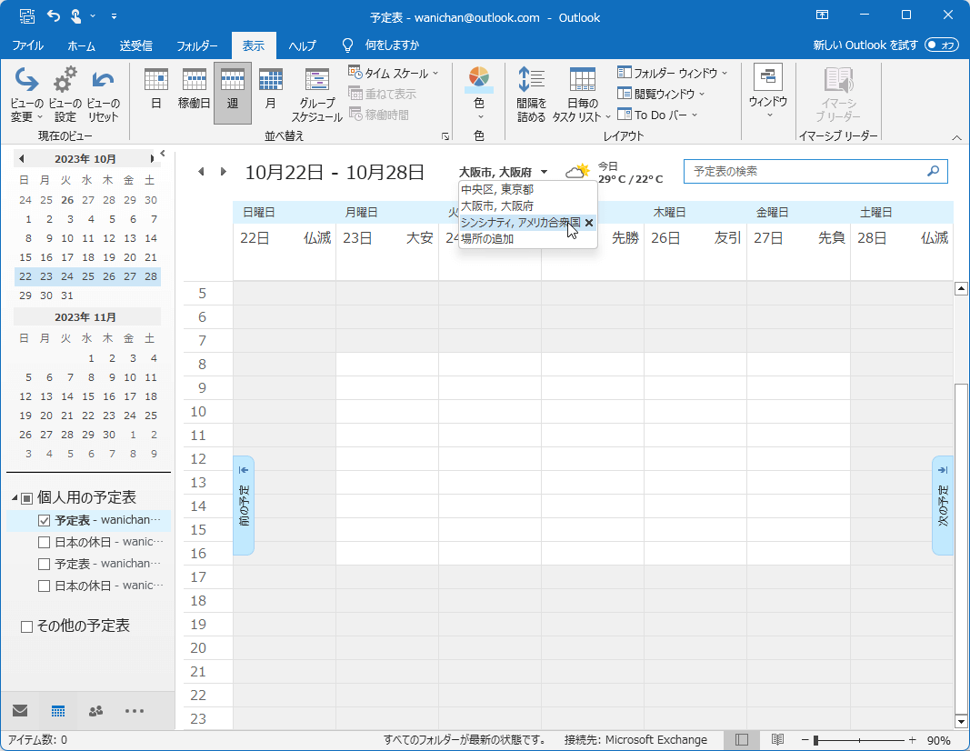The image size is (970, 751).
Task: Enable the first 日本の休日 calendar checkbox
Action: pos(44,543)
